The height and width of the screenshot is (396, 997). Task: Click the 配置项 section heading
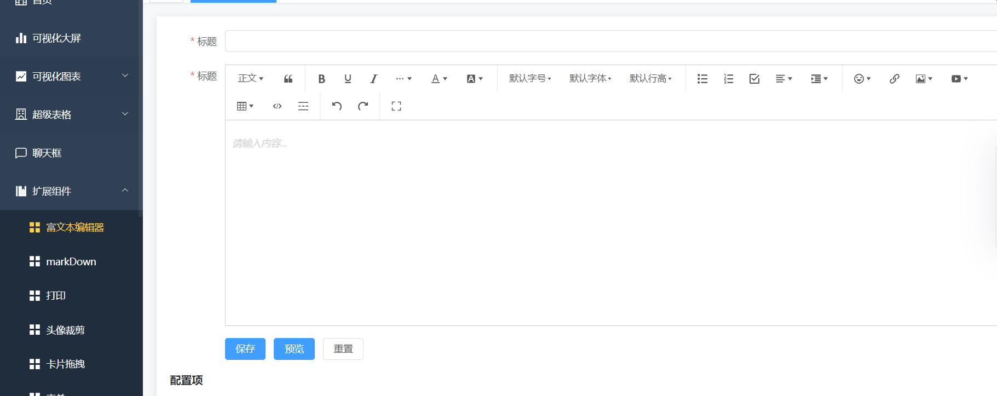186,380
